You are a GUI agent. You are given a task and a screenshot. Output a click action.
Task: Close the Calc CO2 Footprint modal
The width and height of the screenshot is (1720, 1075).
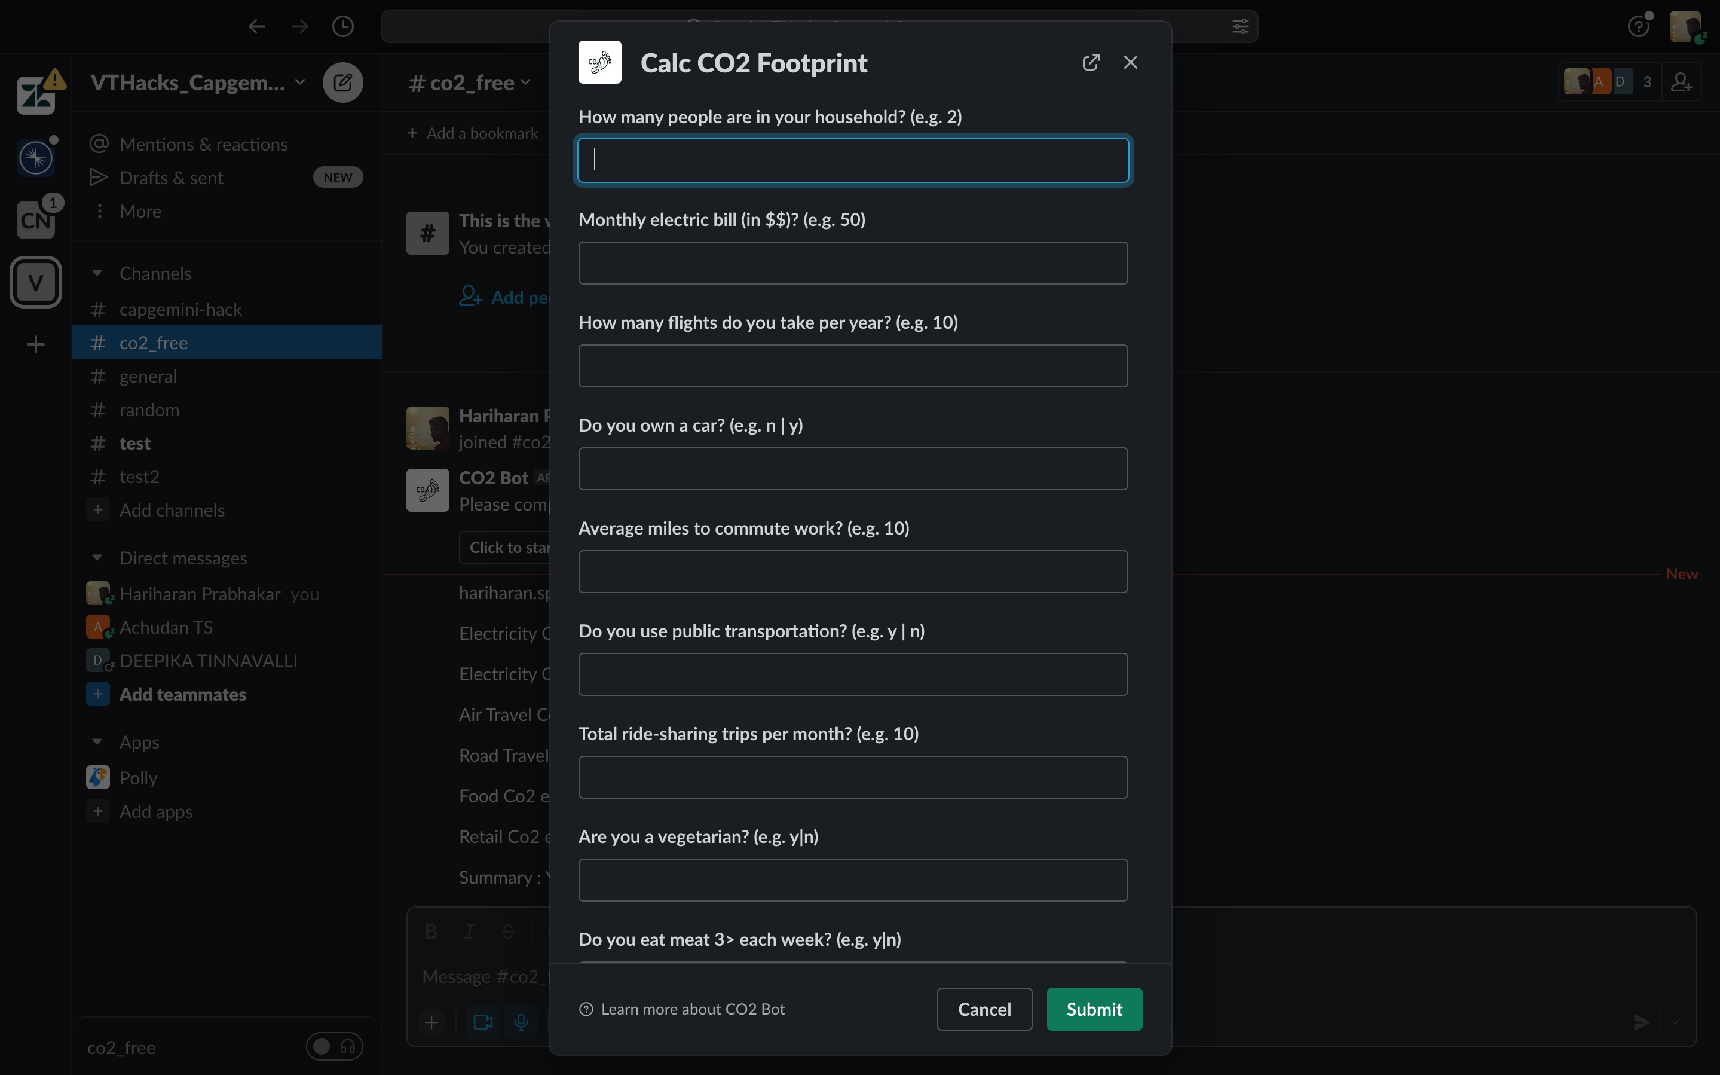pyautogui.click(x=1130, y=63)
